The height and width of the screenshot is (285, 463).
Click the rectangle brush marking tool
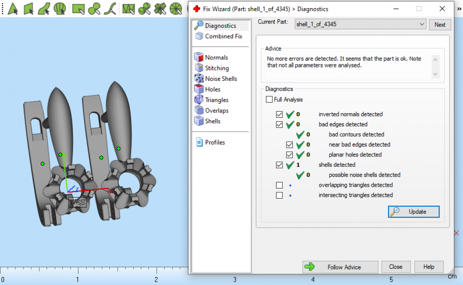coord(78,8)
